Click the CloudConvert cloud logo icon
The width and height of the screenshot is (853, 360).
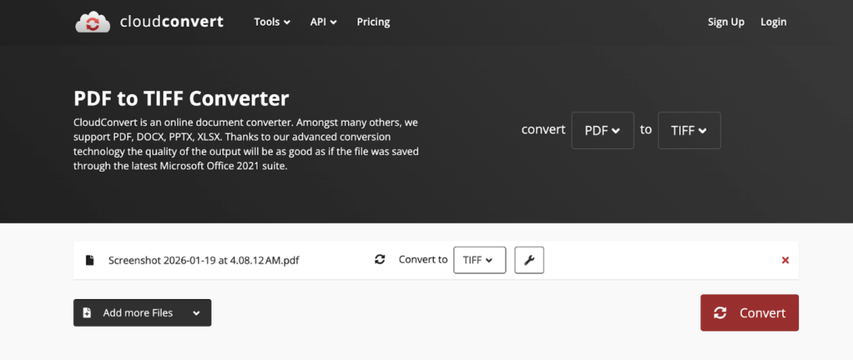pos(92,22)
